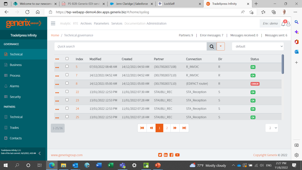Open the page number dropdown showing 2
Image resolution: width=302 pixels, height=170 pixels.
271,128
